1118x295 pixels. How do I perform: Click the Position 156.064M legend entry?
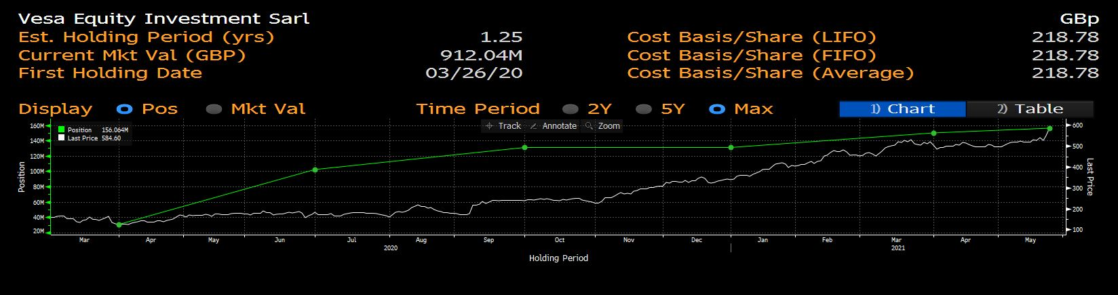[93, 130]
